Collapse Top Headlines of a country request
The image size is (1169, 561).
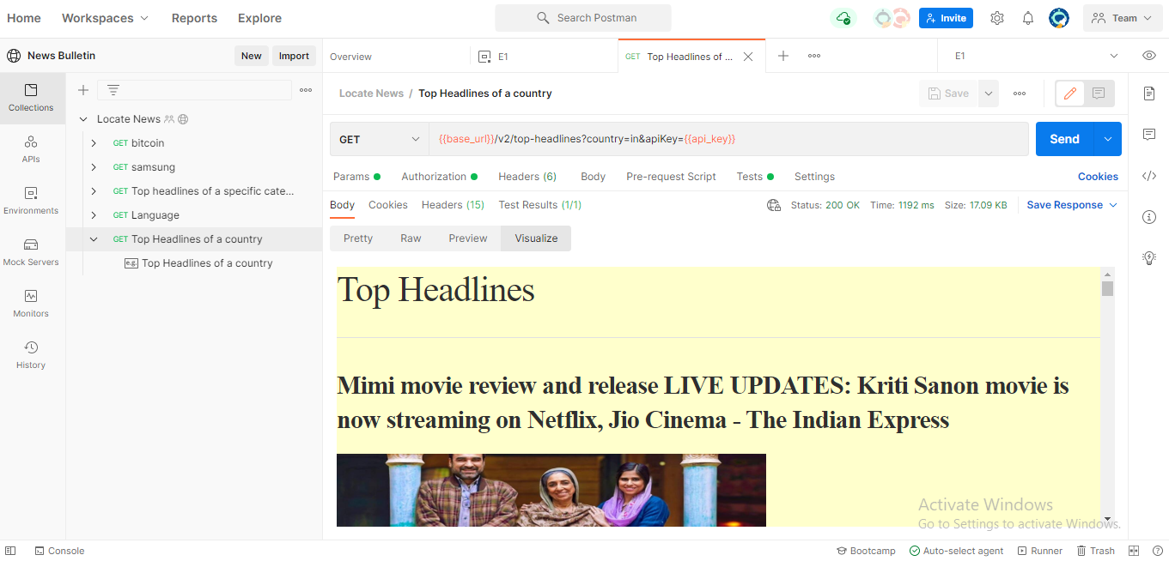pyautogui.click(x=94, y=239)
